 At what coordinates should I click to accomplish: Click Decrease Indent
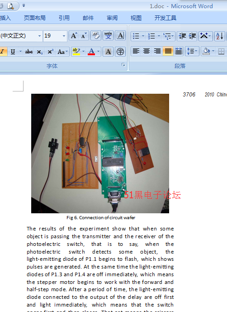coord(182,36)
